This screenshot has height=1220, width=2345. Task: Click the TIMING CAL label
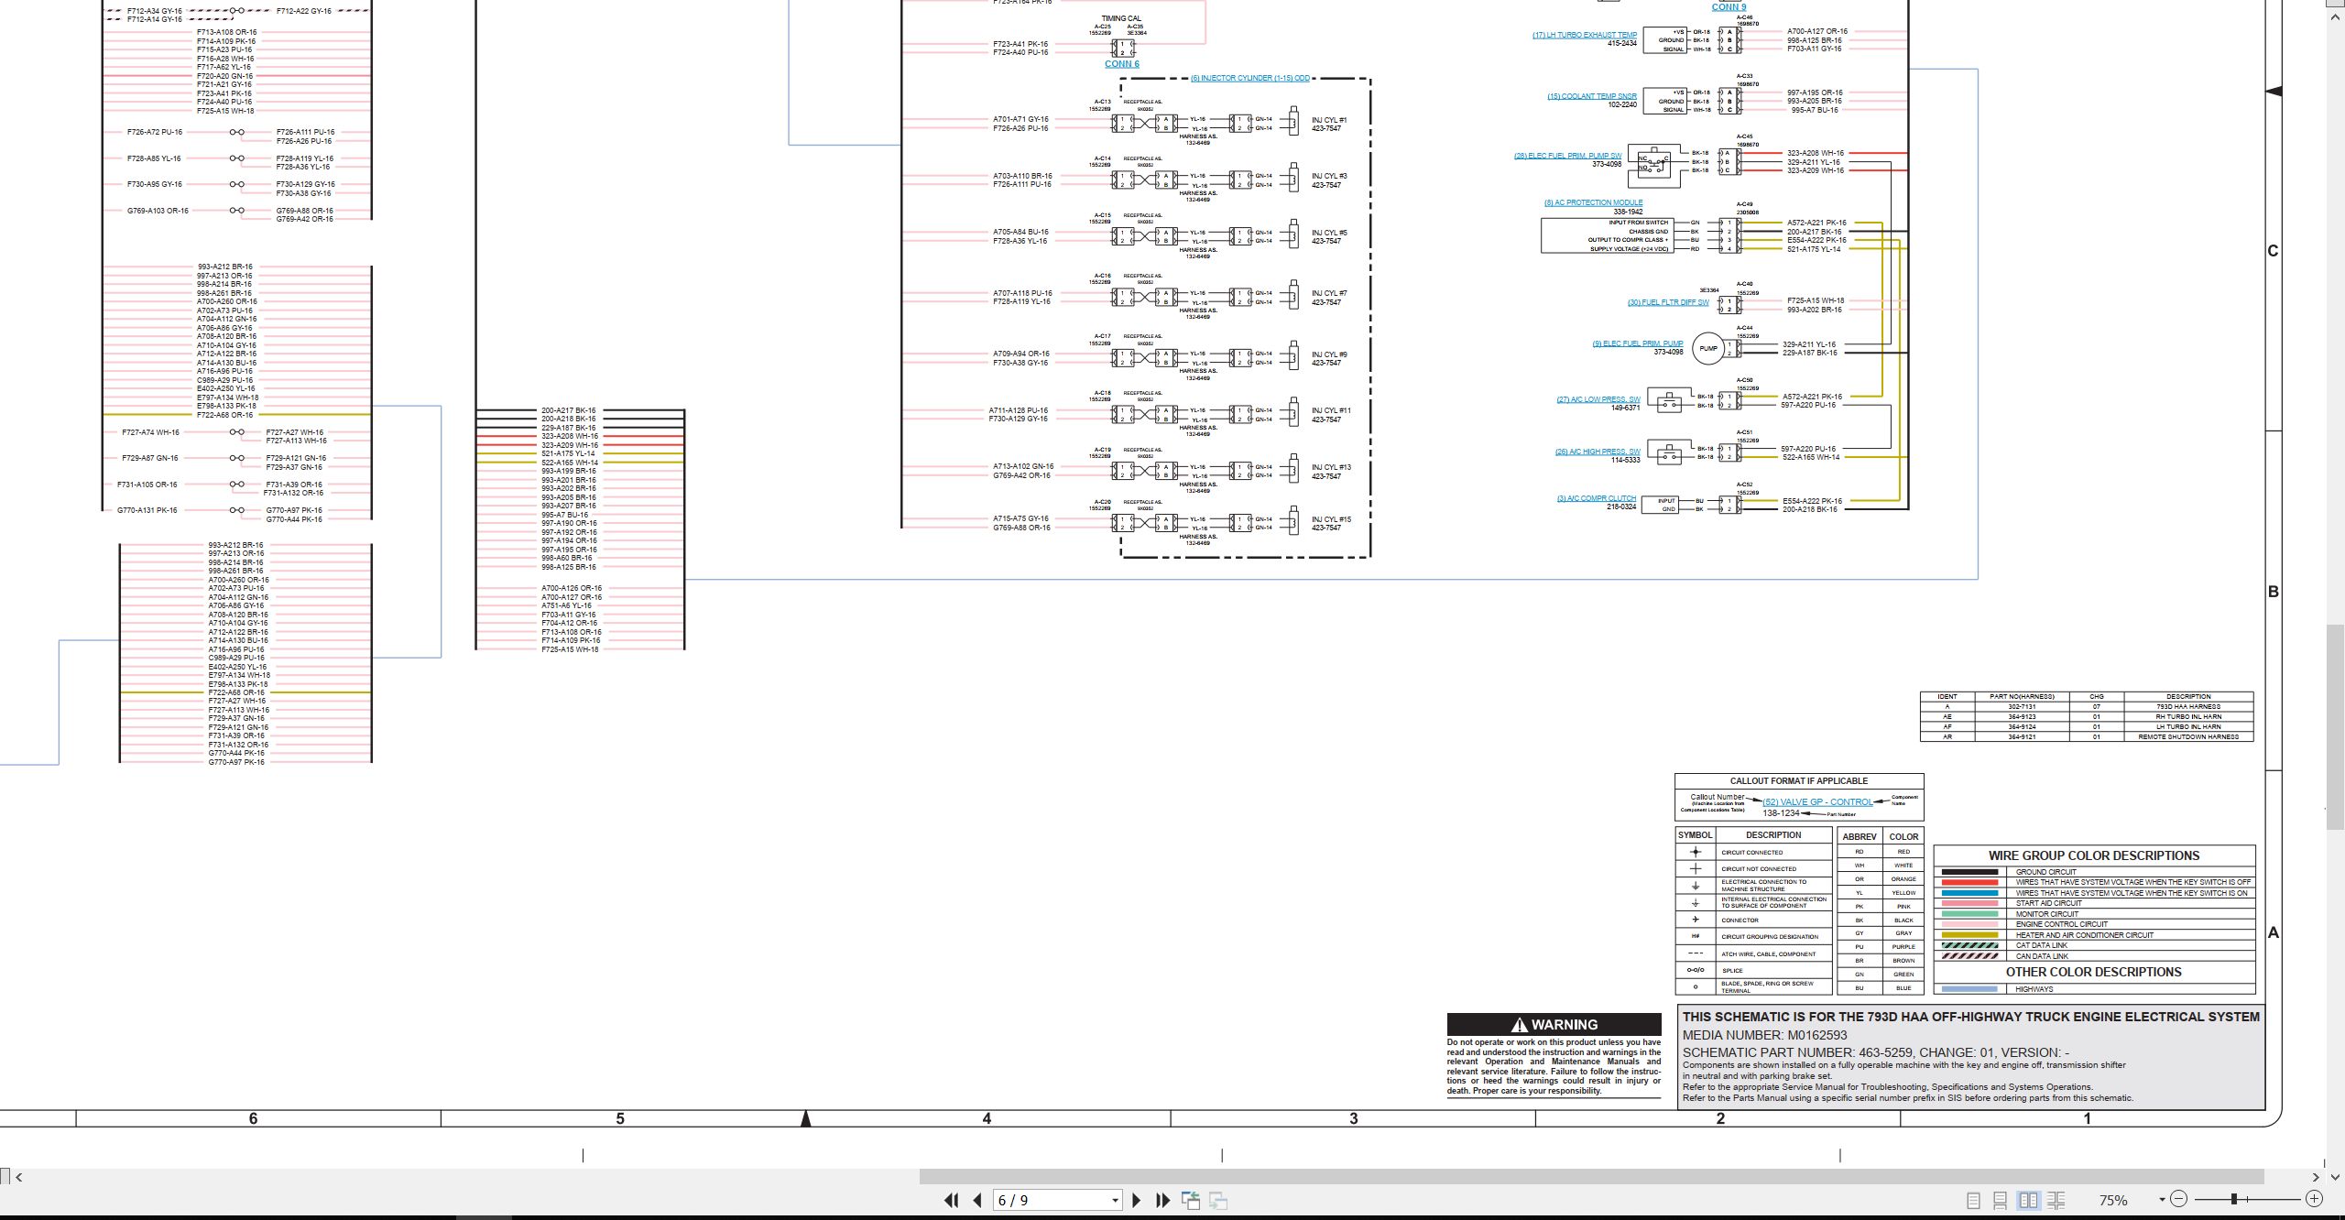(1121, 18)
